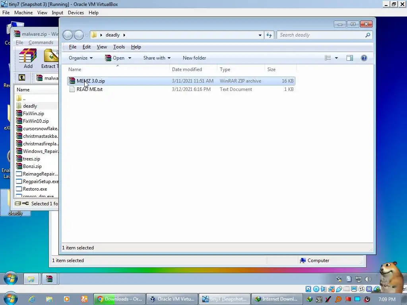The image size is (407, 305).
Task: Open WinRAR Commands menu
Action: coord(41,42)
